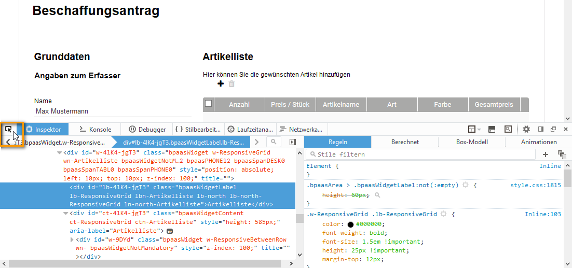Activate the element picker tool
Image resolution: width=572 pixels, height=268 pixels.
(9, 129)
